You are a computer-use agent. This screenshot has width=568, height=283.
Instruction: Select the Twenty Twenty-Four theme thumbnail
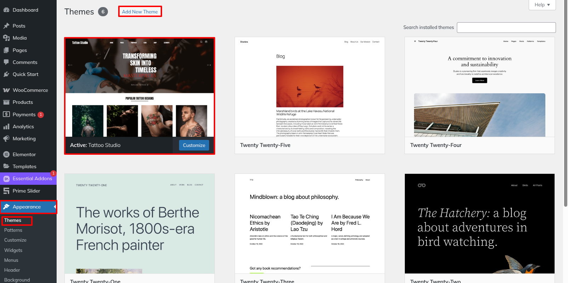click(x=480, y=87)
